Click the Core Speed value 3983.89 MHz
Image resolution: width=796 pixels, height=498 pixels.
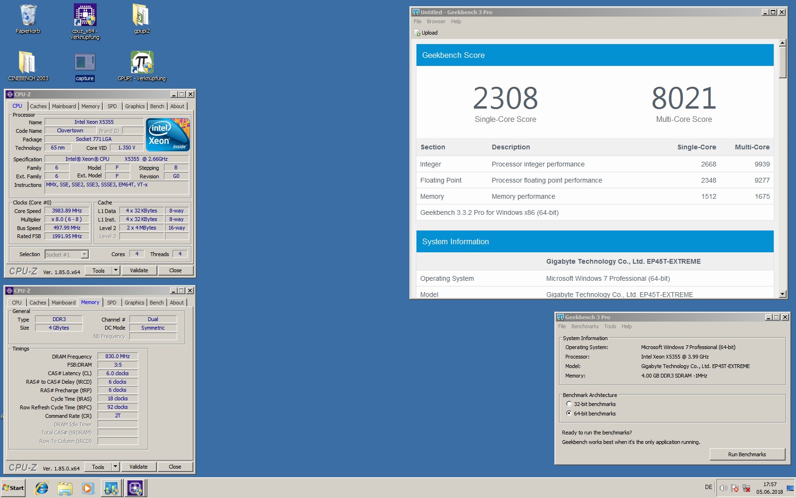[67, 211]
